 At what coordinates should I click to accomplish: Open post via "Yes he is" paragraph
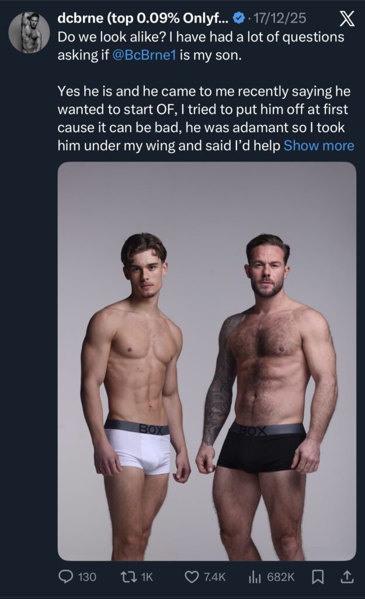(x=206, y=118)
